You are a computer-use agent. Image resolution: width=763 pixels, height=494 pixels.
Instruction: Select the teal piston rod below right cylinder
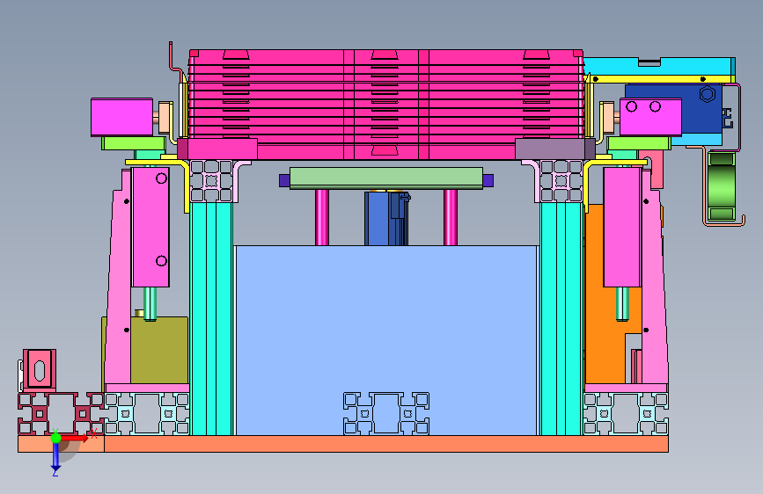point(622,304)
